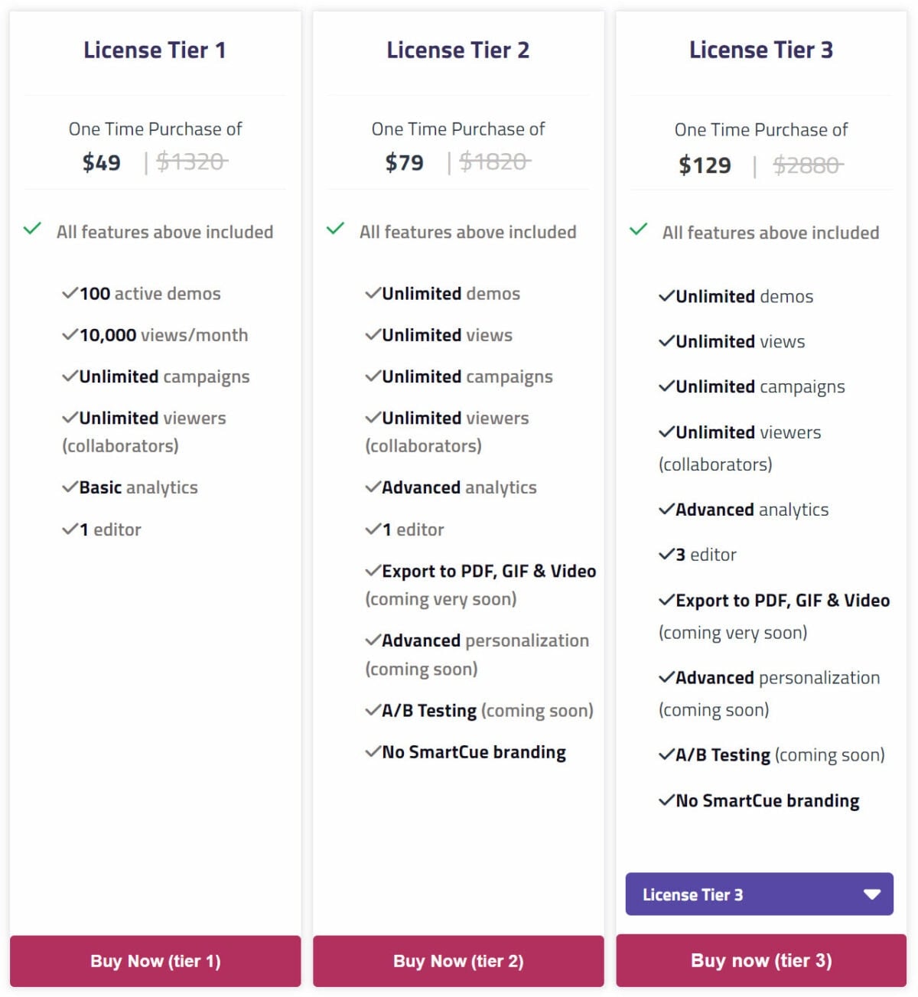Click the checkmark beside 'Unlimited demos' in Tier 2
Screen dimensions: 918x997
[x=373, y=293]
